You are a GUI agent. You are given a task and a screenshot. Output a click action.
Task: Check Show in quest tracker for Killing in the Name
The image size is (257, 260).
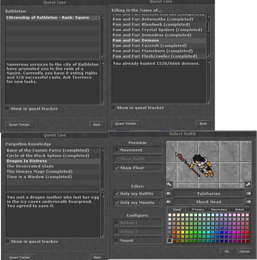coord(114,108)
